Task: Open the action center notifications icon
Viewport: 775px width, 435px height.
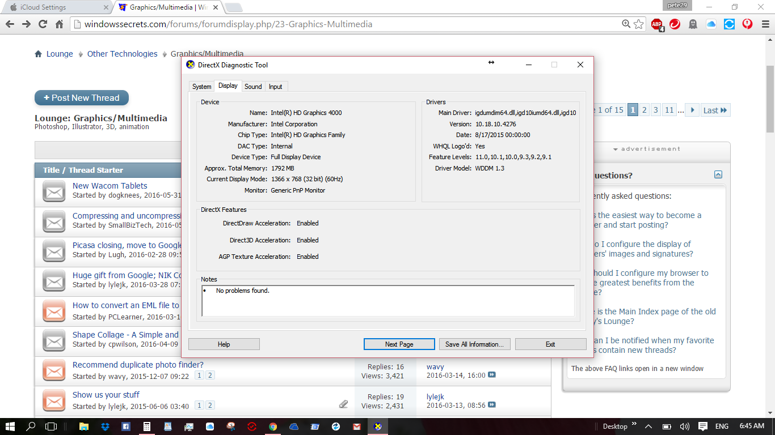Action: (x=702, y=426)
